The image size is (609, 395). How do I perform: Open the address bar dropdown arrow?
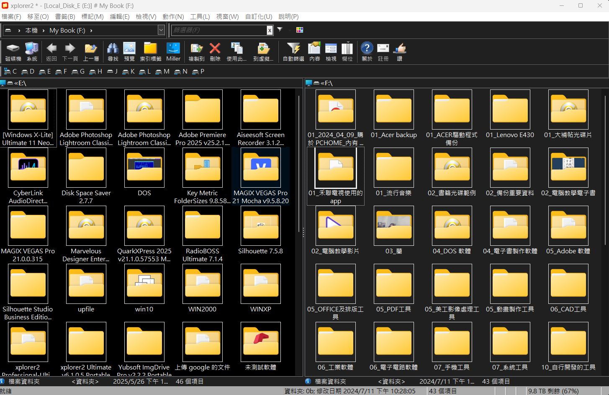coord(161,30)
